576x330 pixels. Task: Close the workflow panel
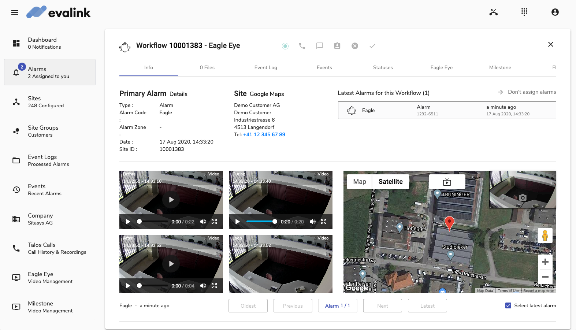click(x=551, y=44)
